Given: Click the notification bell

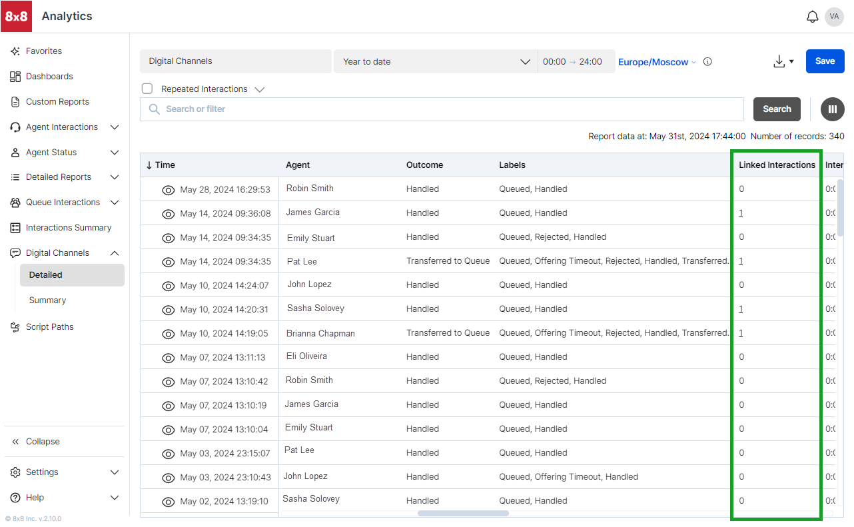Looking at the screenshot, I should tap(813, 16).
